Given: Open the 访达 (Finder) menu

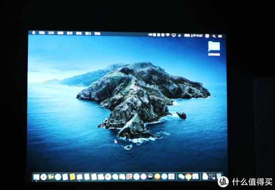Looking at the screenshot, I should tap(42, 33).
